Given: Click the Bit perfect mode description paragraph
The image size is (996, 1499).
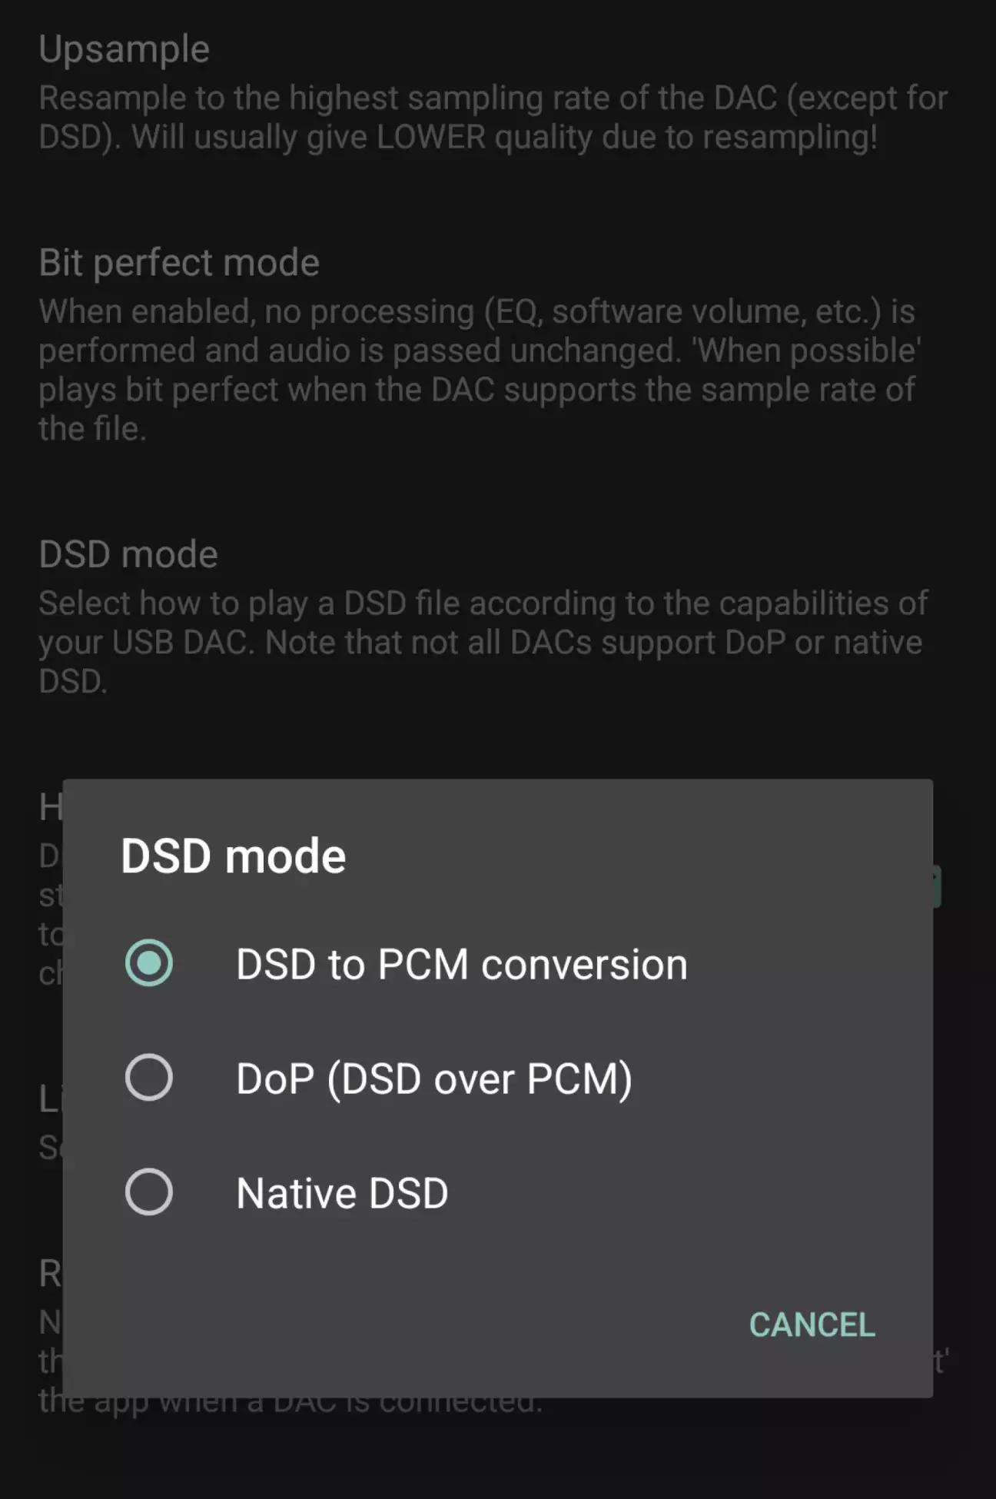Looking at the screenshot, I should click(476, 370).
